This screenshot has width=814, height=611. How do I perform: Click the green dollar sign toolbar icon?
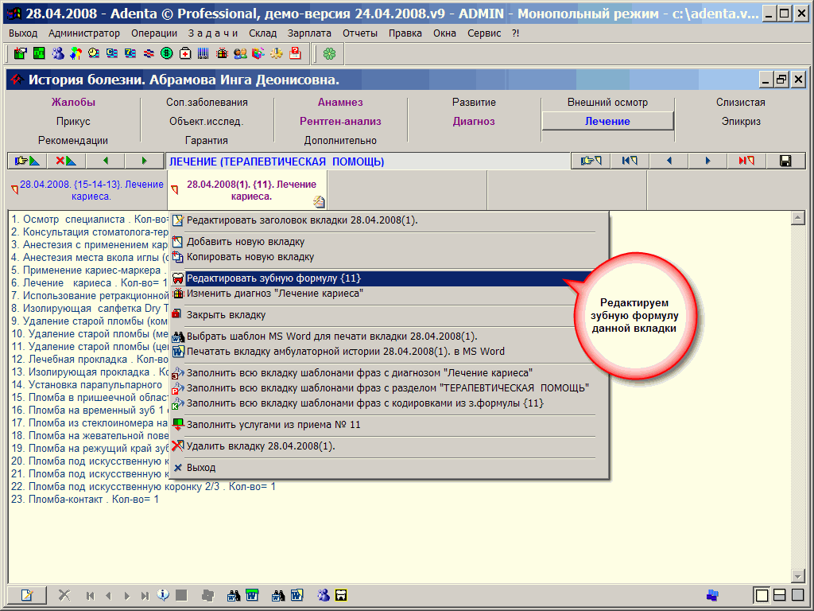[x=167, y=53]
